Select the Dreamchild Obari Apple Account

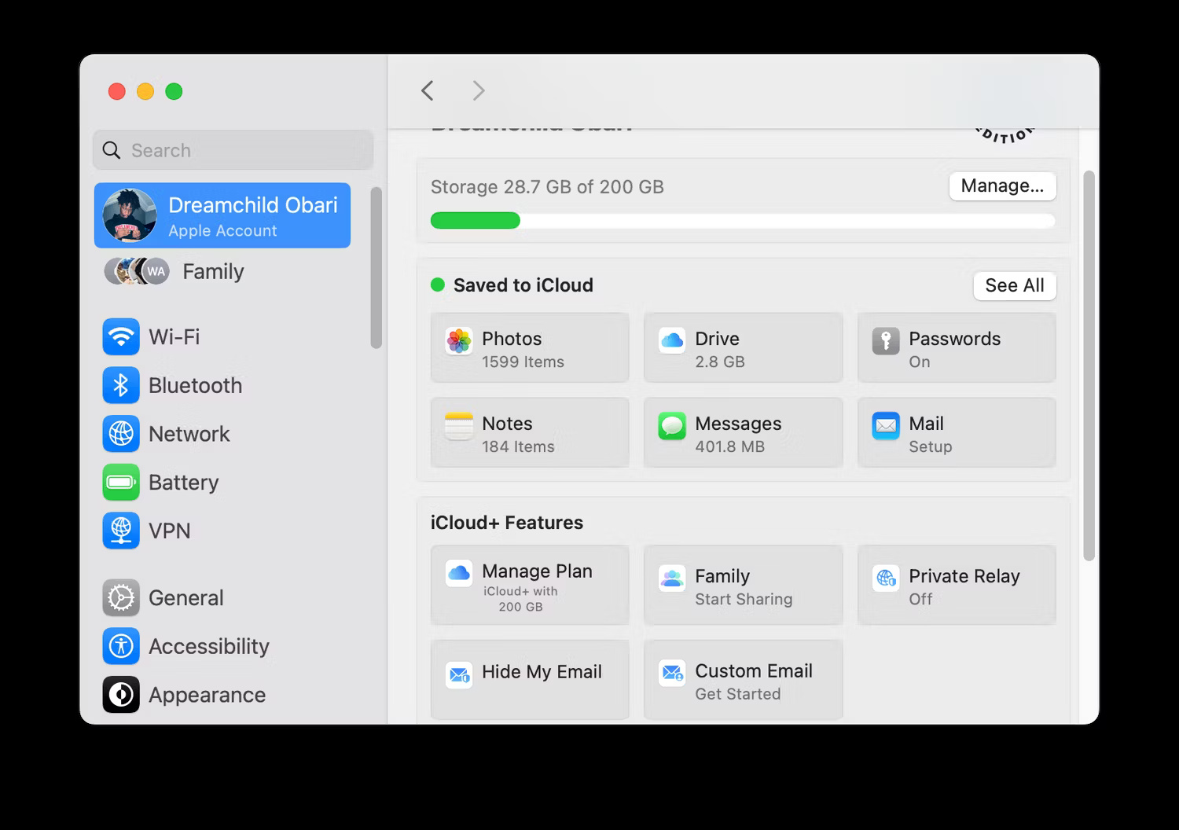222,215
